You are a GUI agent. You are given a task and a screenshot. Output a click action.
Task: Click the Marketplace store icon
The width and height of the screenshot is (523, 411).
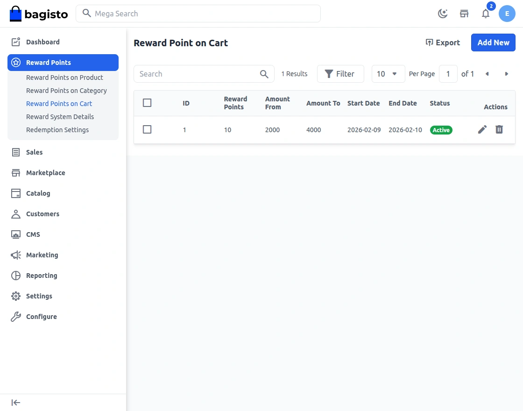(x=16, y=173)
